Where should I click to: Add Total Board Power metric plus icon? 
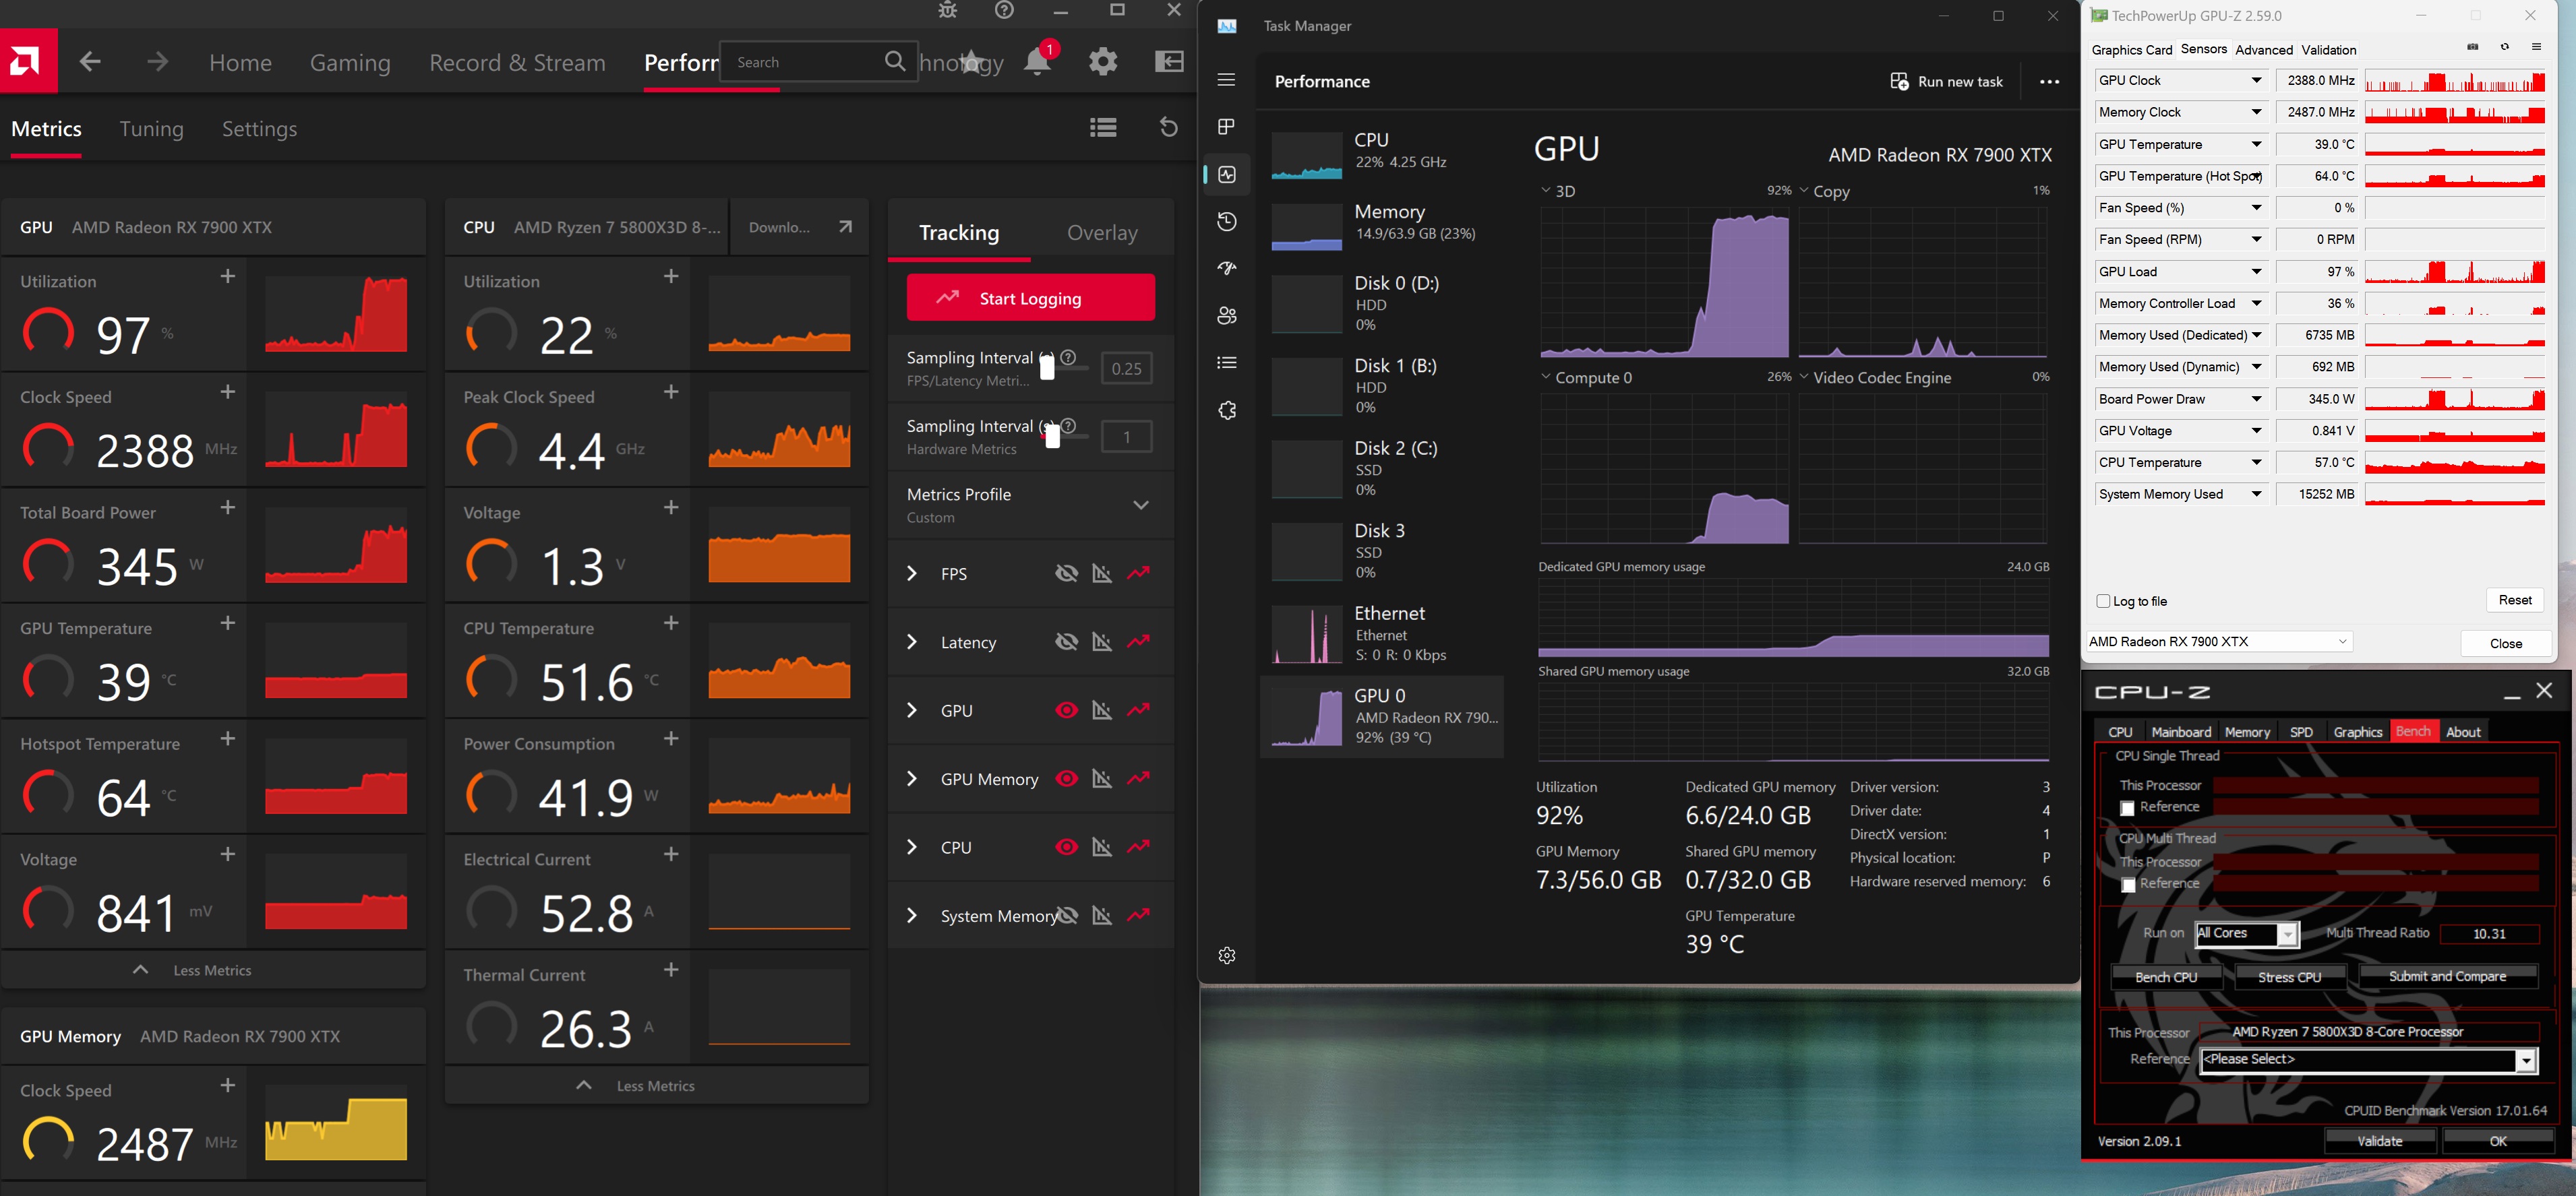coord(228,507)
